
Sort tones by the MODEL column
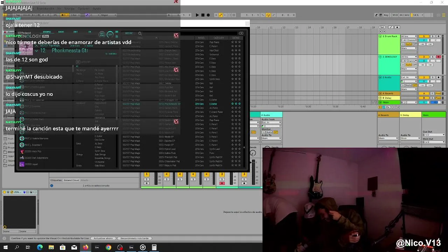(202, 38)
